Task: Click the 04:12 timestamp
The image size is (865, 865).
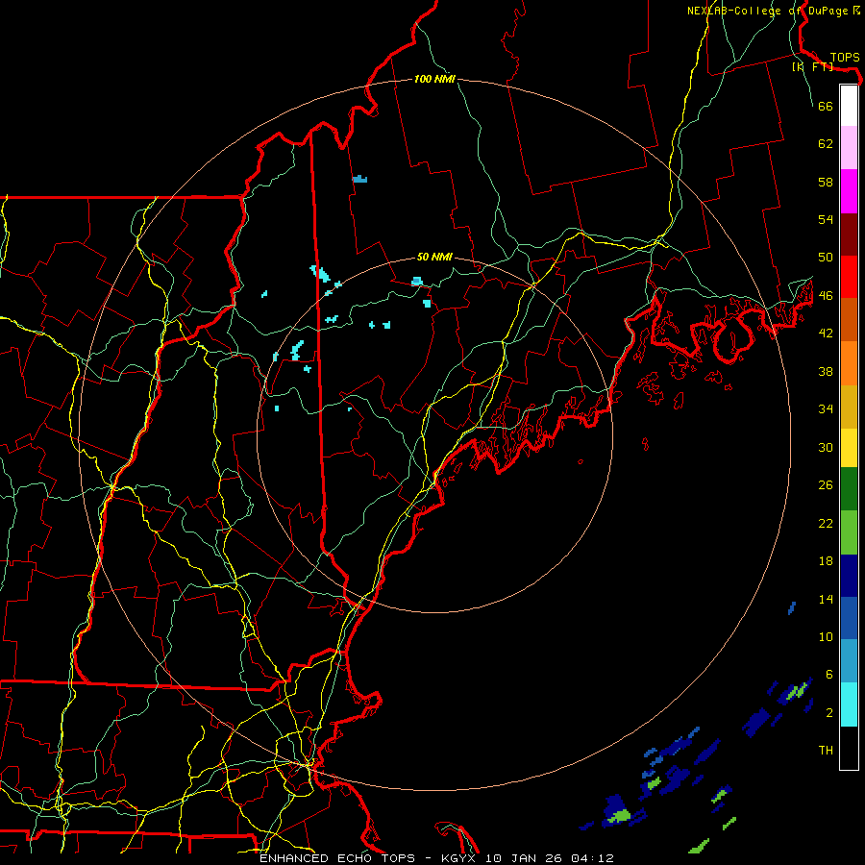Action: (x=593, y=858)
